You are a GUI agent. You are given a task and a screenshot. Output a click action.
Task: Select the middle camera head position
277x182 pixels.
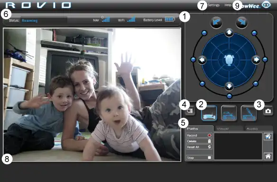[229, 113]
